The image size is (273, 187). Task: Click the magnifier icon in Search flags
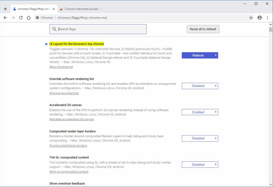pos(54,29)
